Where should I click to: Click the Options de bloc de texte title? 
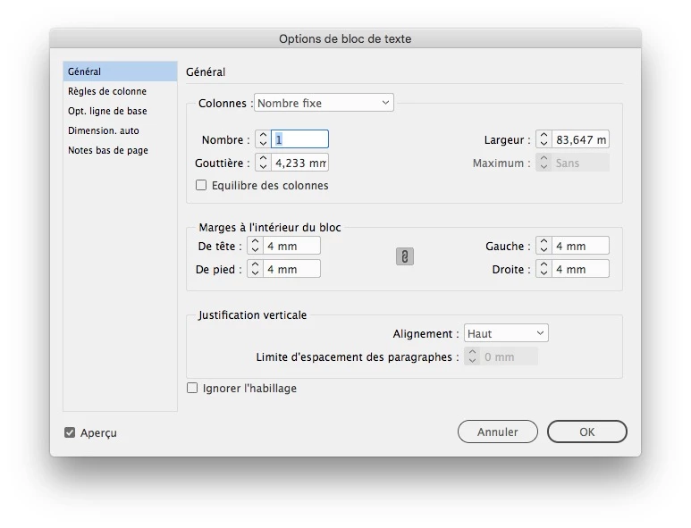click(345, 38)
